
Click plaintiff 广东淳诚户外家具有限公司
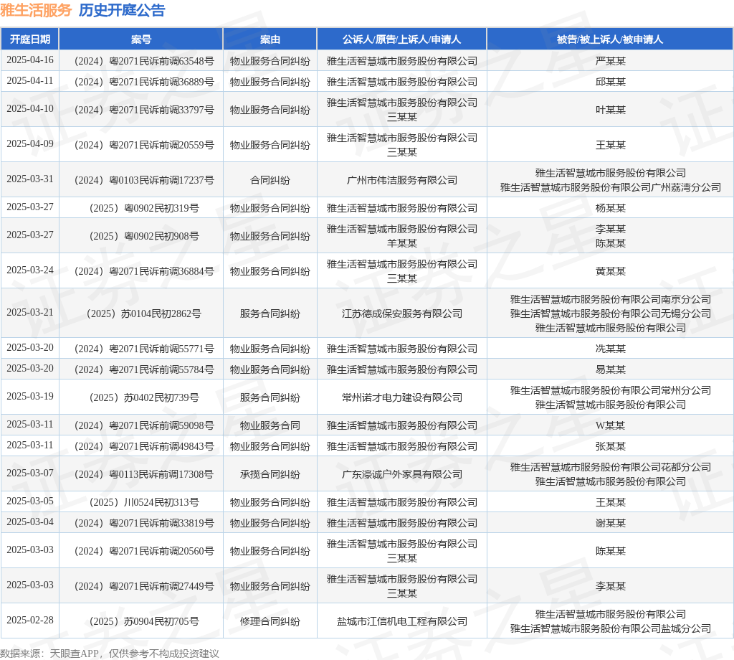(402, 474)
